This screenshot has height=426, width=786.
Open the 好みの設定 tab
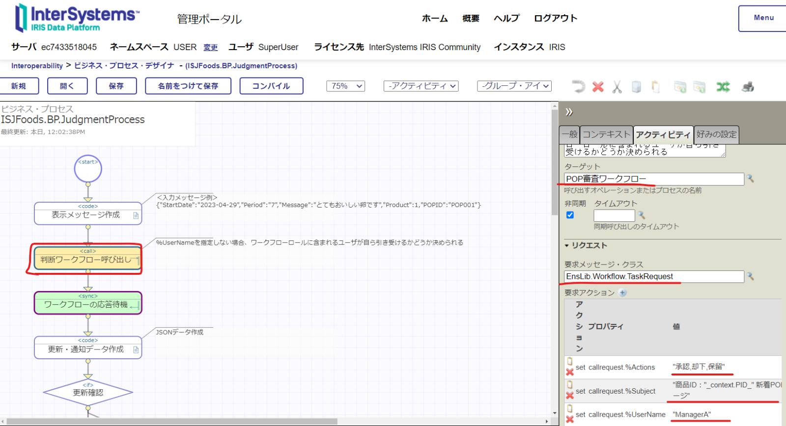click(716, 134)
